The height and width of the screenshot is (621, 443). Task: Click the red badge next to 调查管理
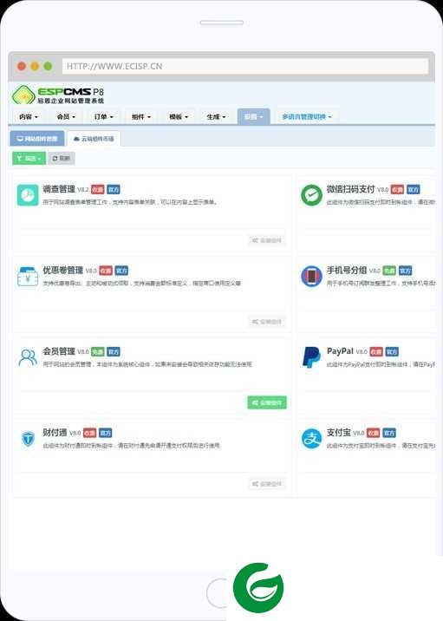[98, 190]
